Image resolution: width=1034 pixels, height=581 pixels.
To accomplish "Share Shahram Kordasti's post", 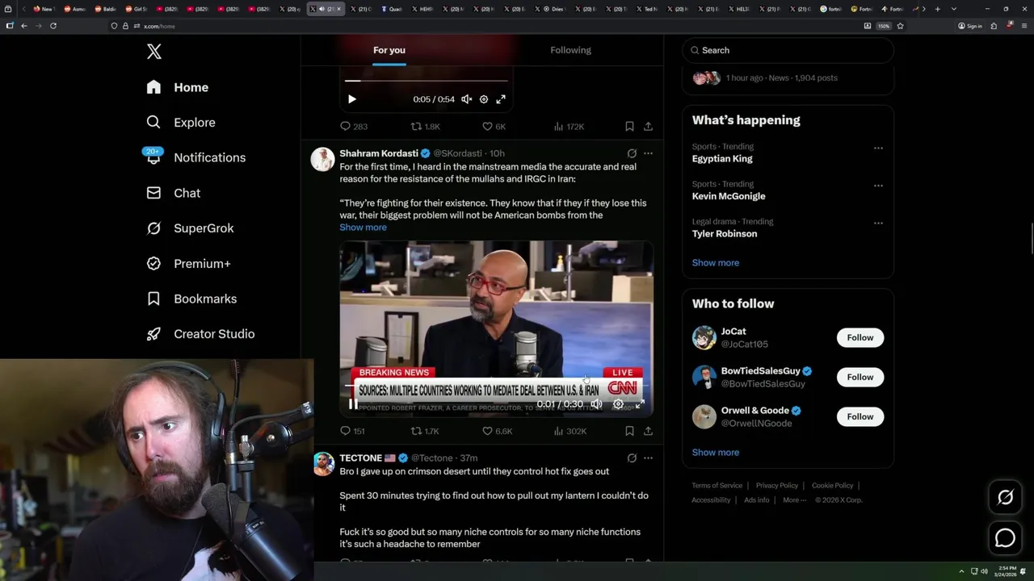I will coord(648,432).
